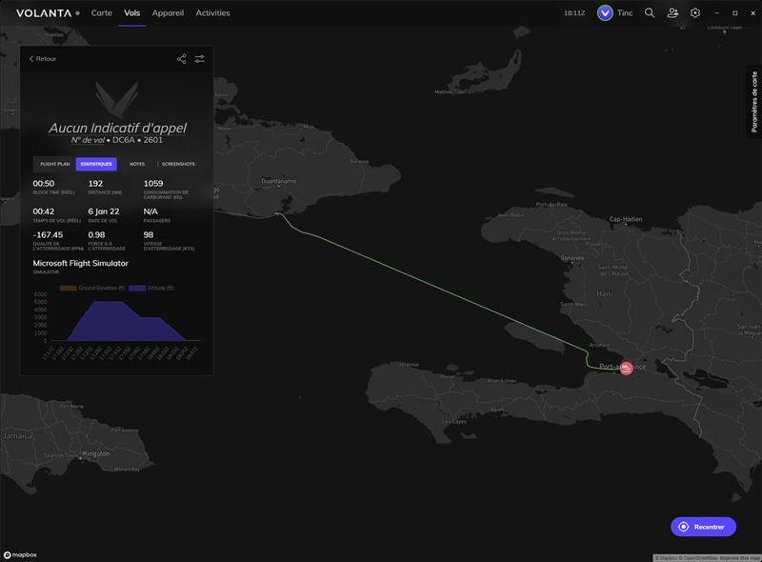Open the Appareil menu

click(x=168, y=13)
